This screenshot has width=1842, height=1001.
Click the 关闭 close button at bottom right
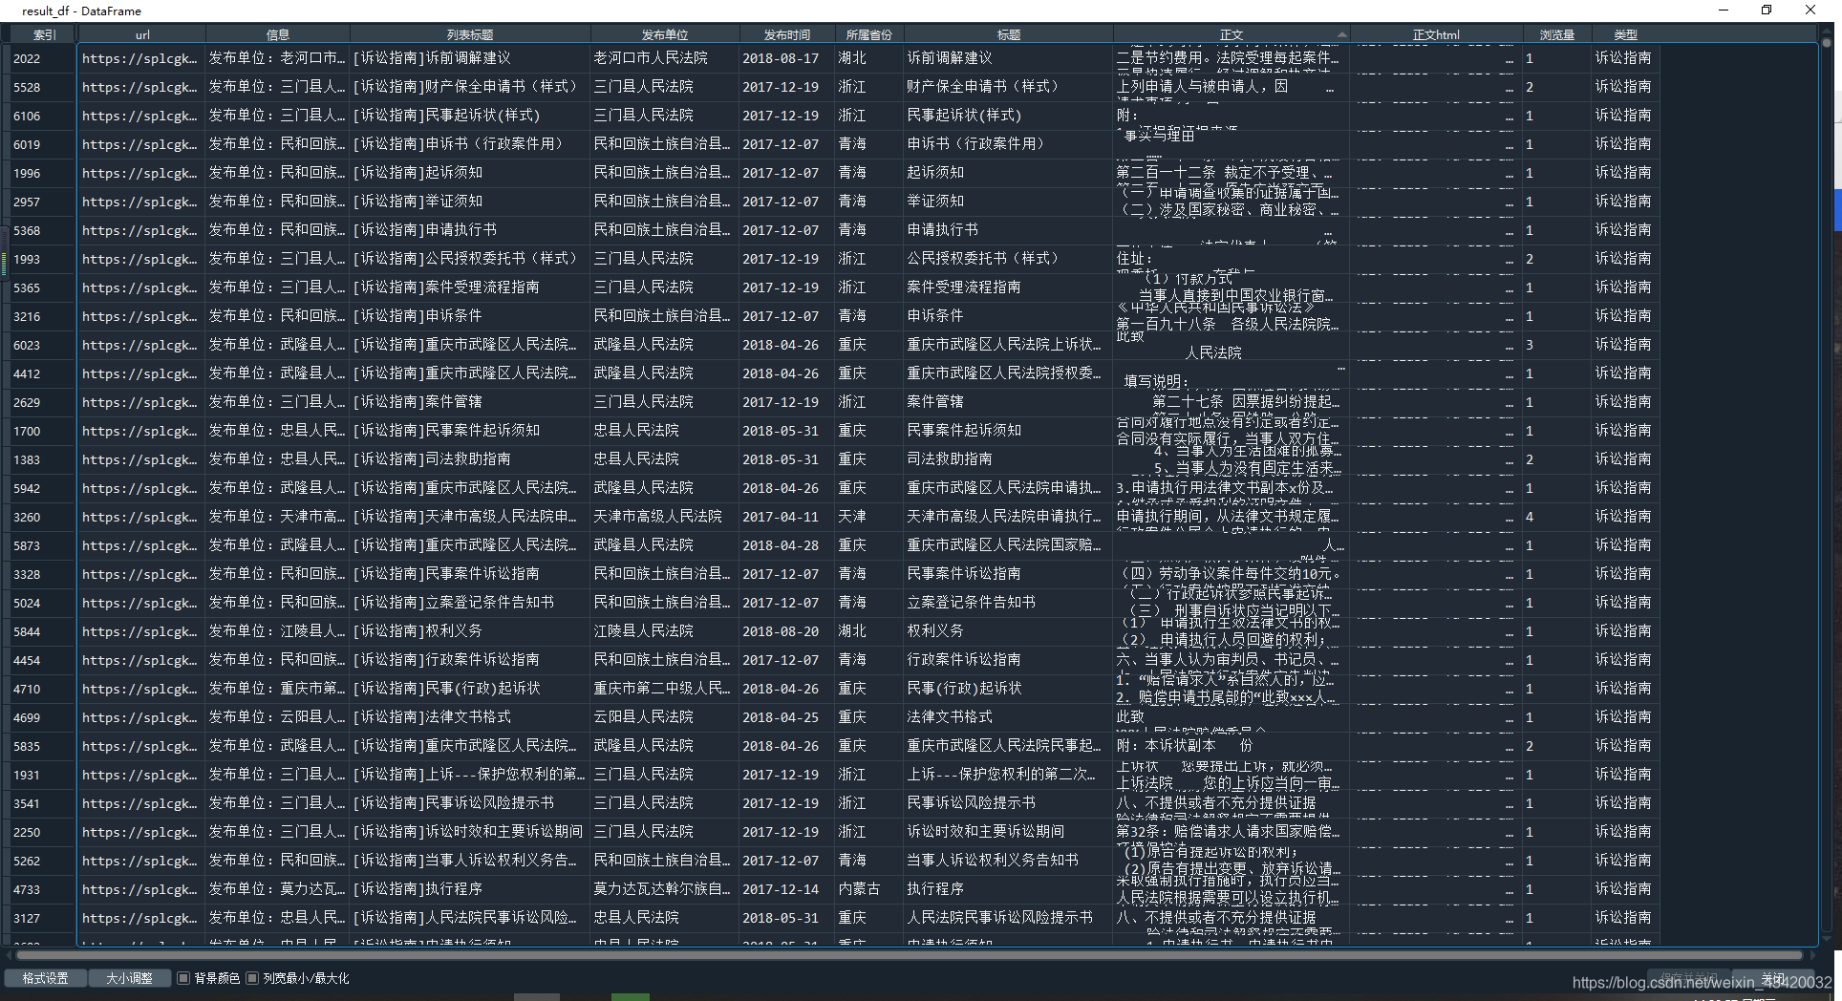pyautogui.click(x=1773, y=978)
